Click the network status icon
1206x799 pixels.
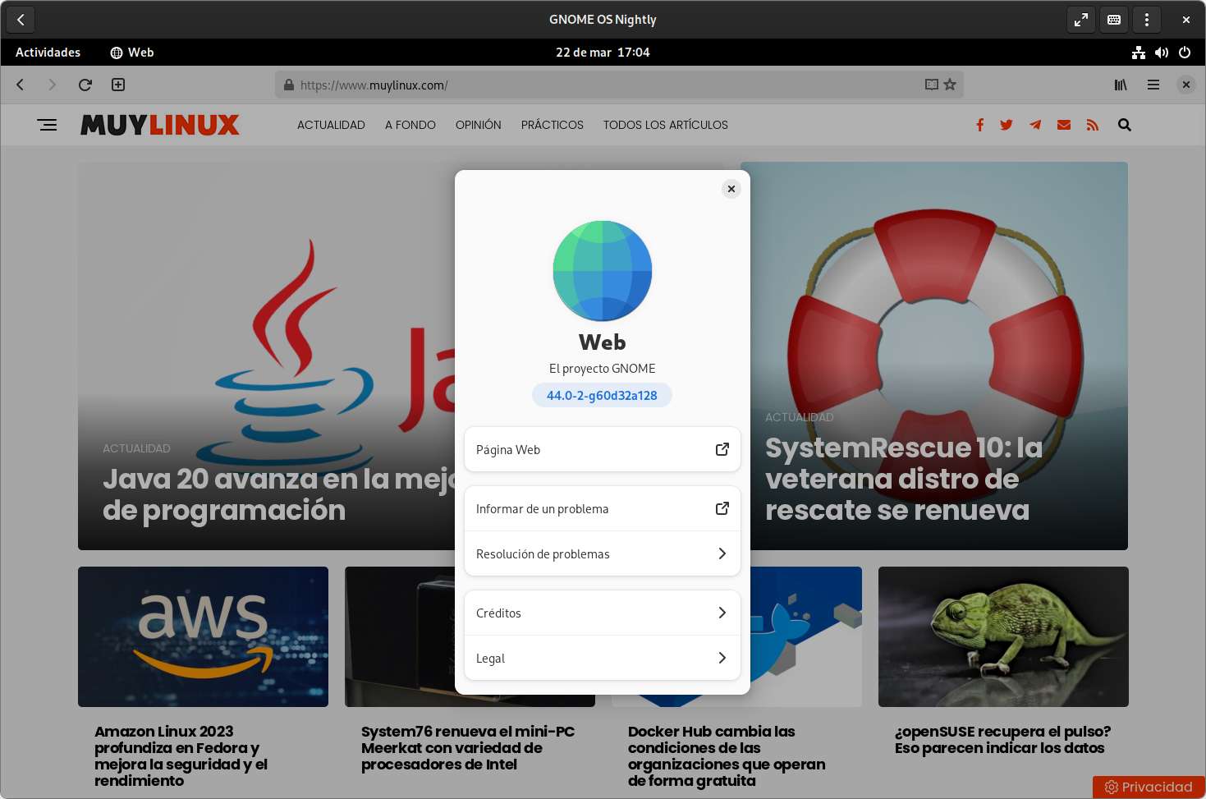coord(1139,53)
